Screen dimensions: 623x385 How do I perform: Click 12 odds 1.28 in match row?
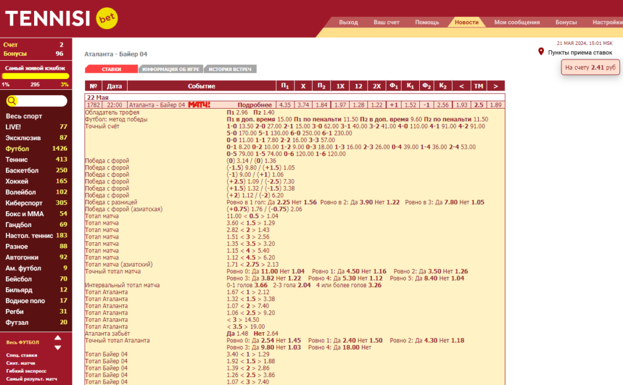tap(358, 104)
